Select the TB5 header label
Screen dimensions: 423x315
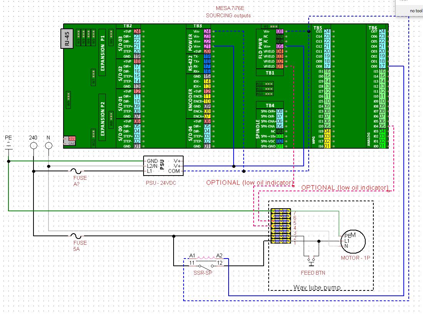tap(318, 28)
